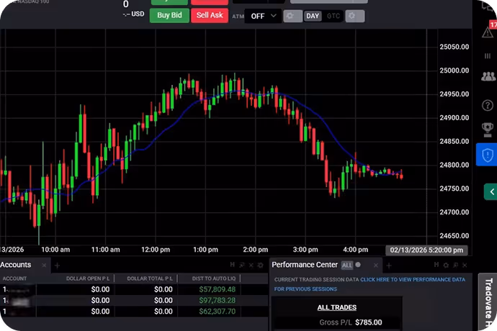The image size is (497, 331).
Task: Open ATM settings gear next to OFF dropdown
Action: click(292, 16)
